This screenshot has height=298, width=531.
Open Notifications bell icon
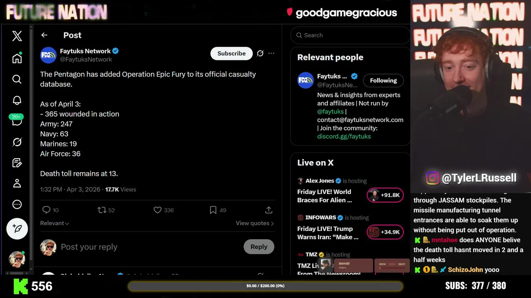pyautogui.click(x=17, y=100)
